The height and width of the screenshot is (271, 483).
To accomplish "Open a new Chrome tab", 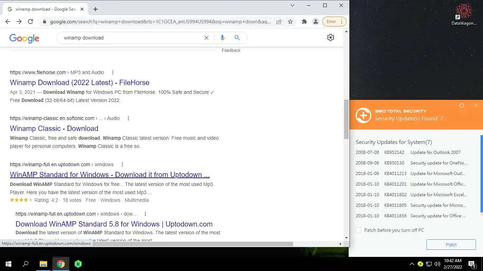I will click(95, 9).
